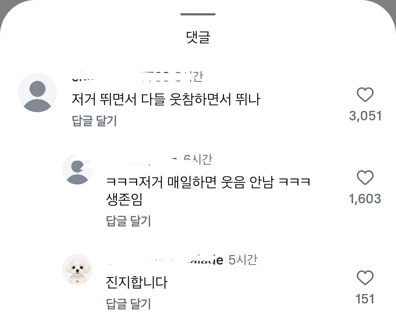Image resolution: width=396 pixels, height=331 pixels.
Task: Tap the heart above the 1,603 count
Action: click(365, 178)
